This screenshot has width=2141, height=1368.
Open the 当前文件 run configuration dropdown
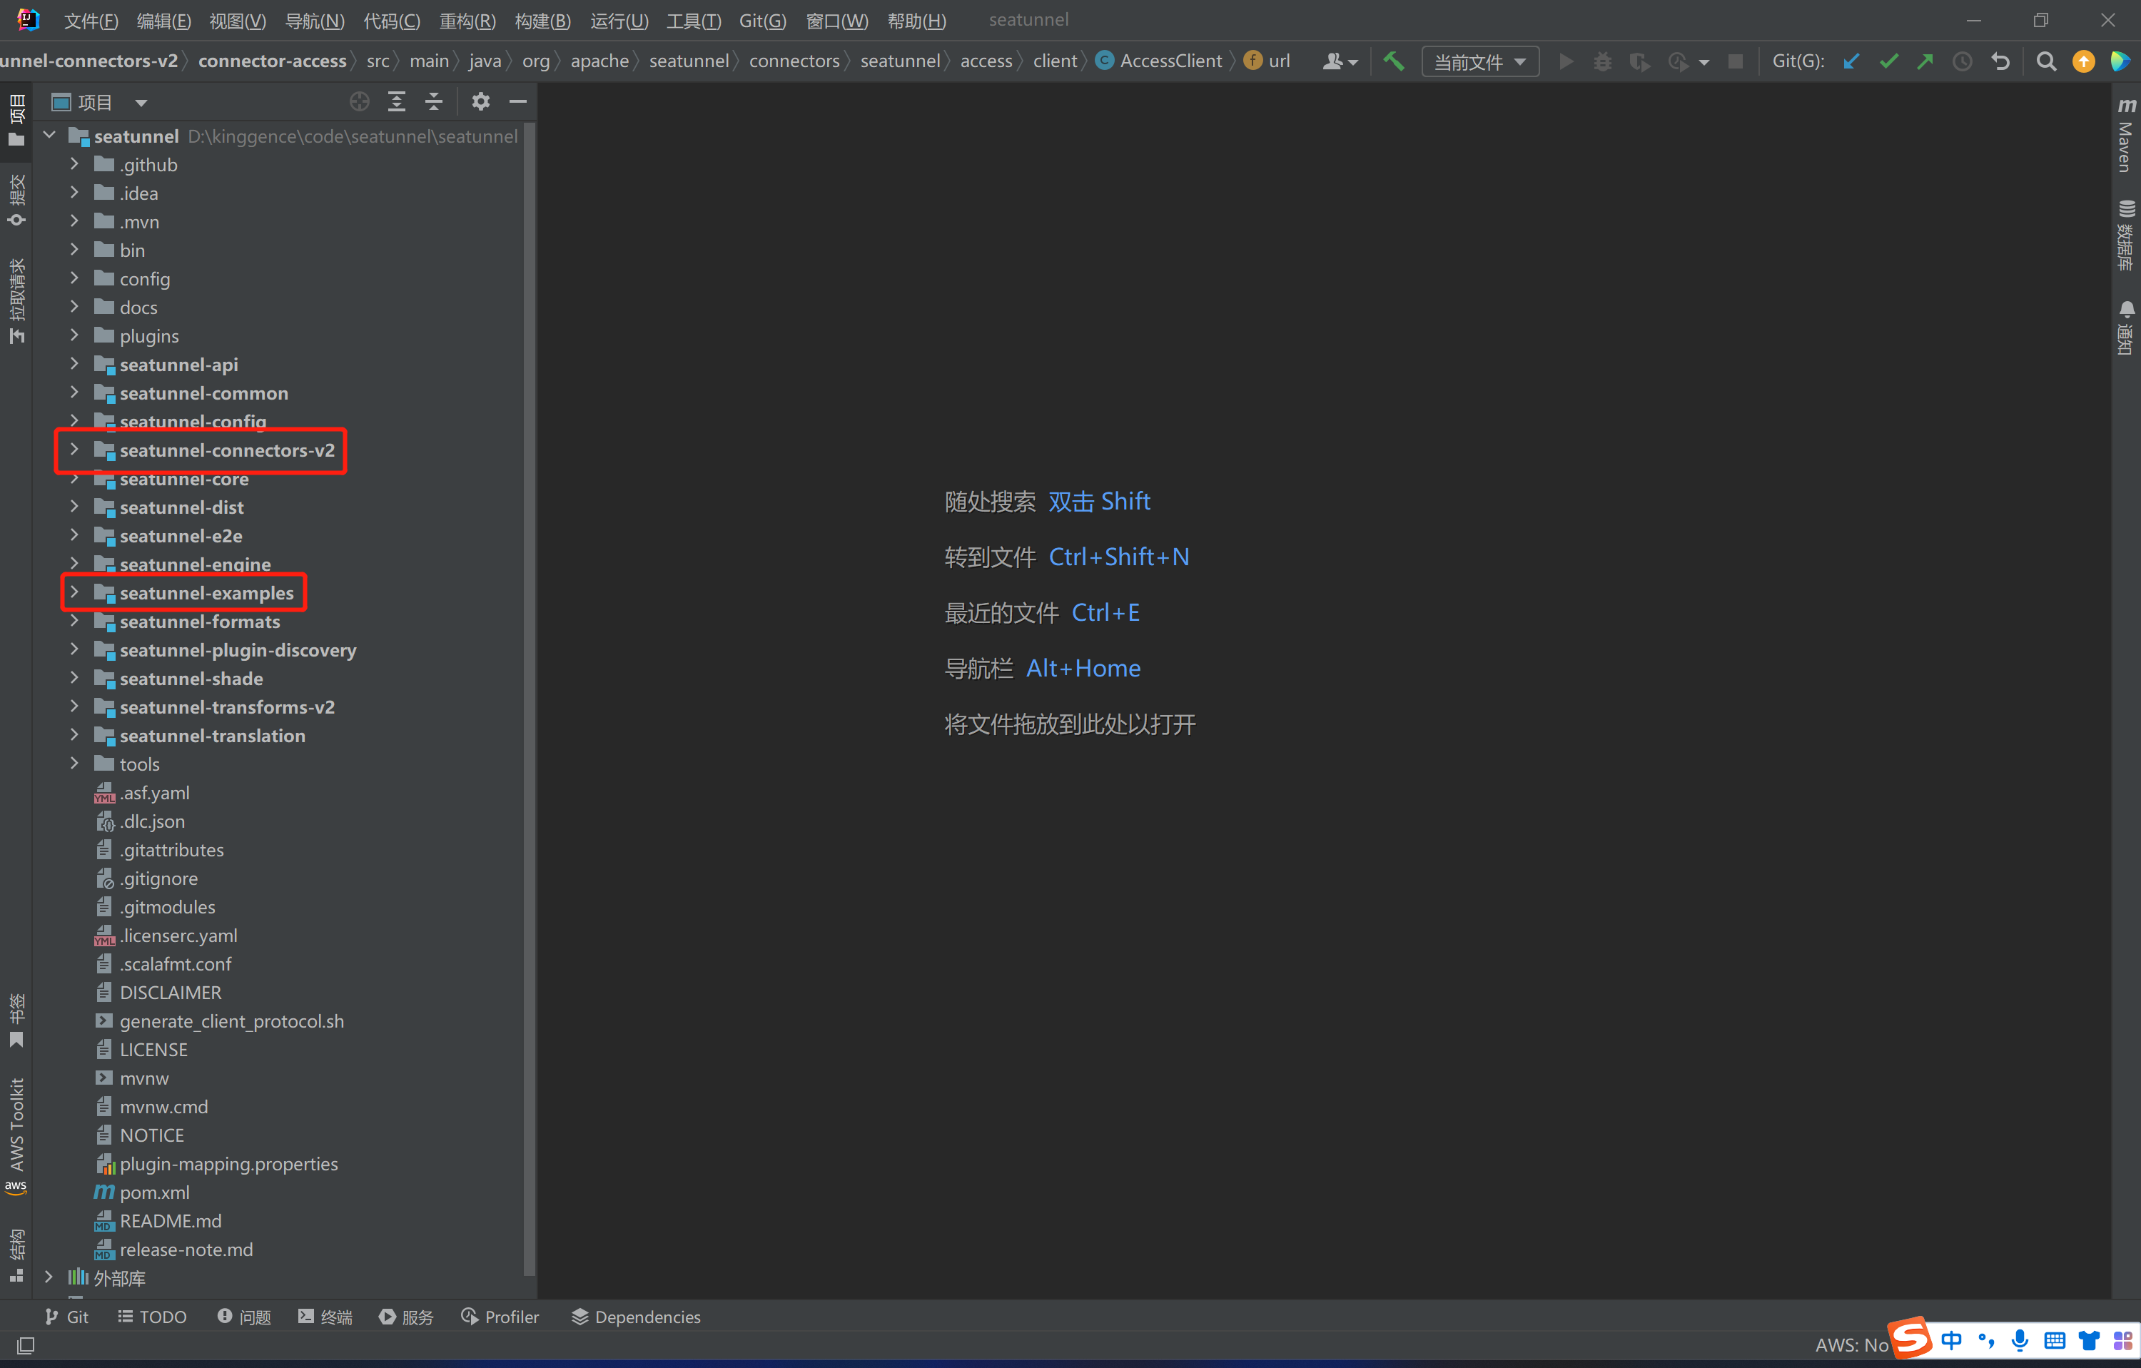click(1479, 61)
